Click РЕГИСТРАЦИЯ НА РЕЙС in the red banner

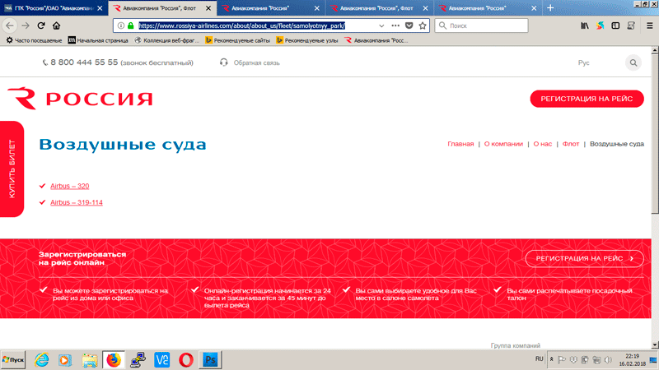585,258
